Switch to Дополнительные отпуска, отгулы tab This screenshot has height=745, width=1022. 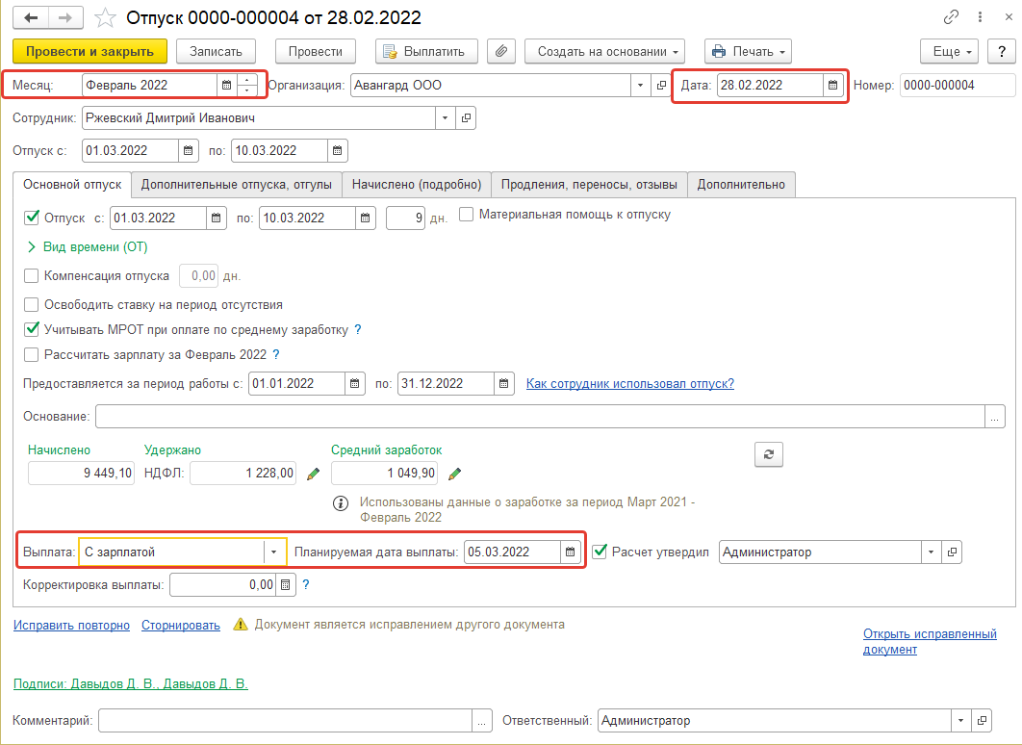(x=237, y=185)
